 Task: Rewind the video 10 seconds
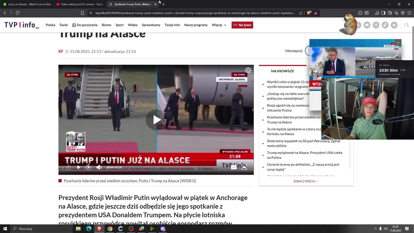pyautogui.click(x=68, y=167)
